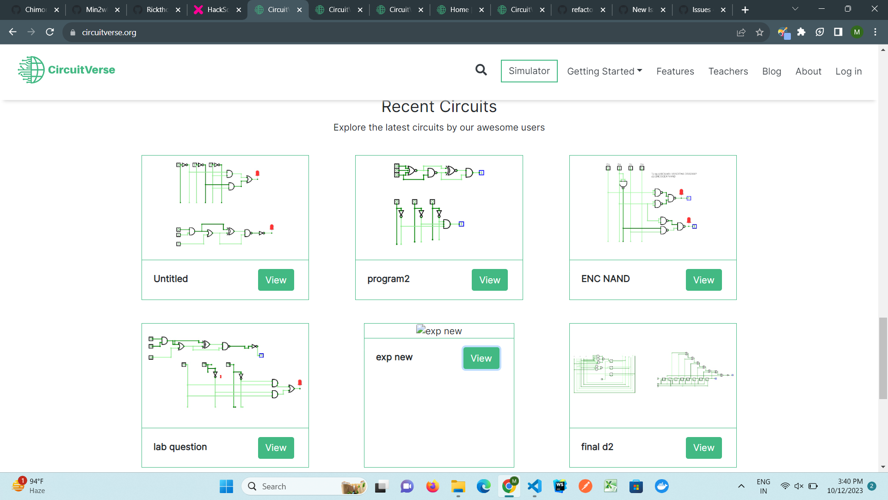Open Visual Studio Code from the taskbar
Viewport: 888px width, 500px height.
(x=534, y=486)
